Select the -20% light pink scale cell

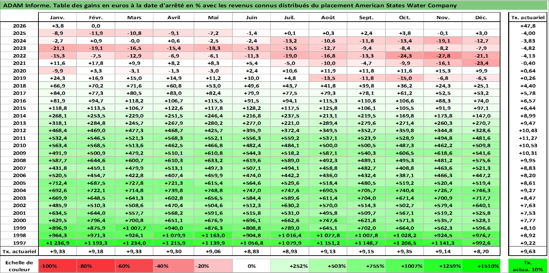coord(213,266)
